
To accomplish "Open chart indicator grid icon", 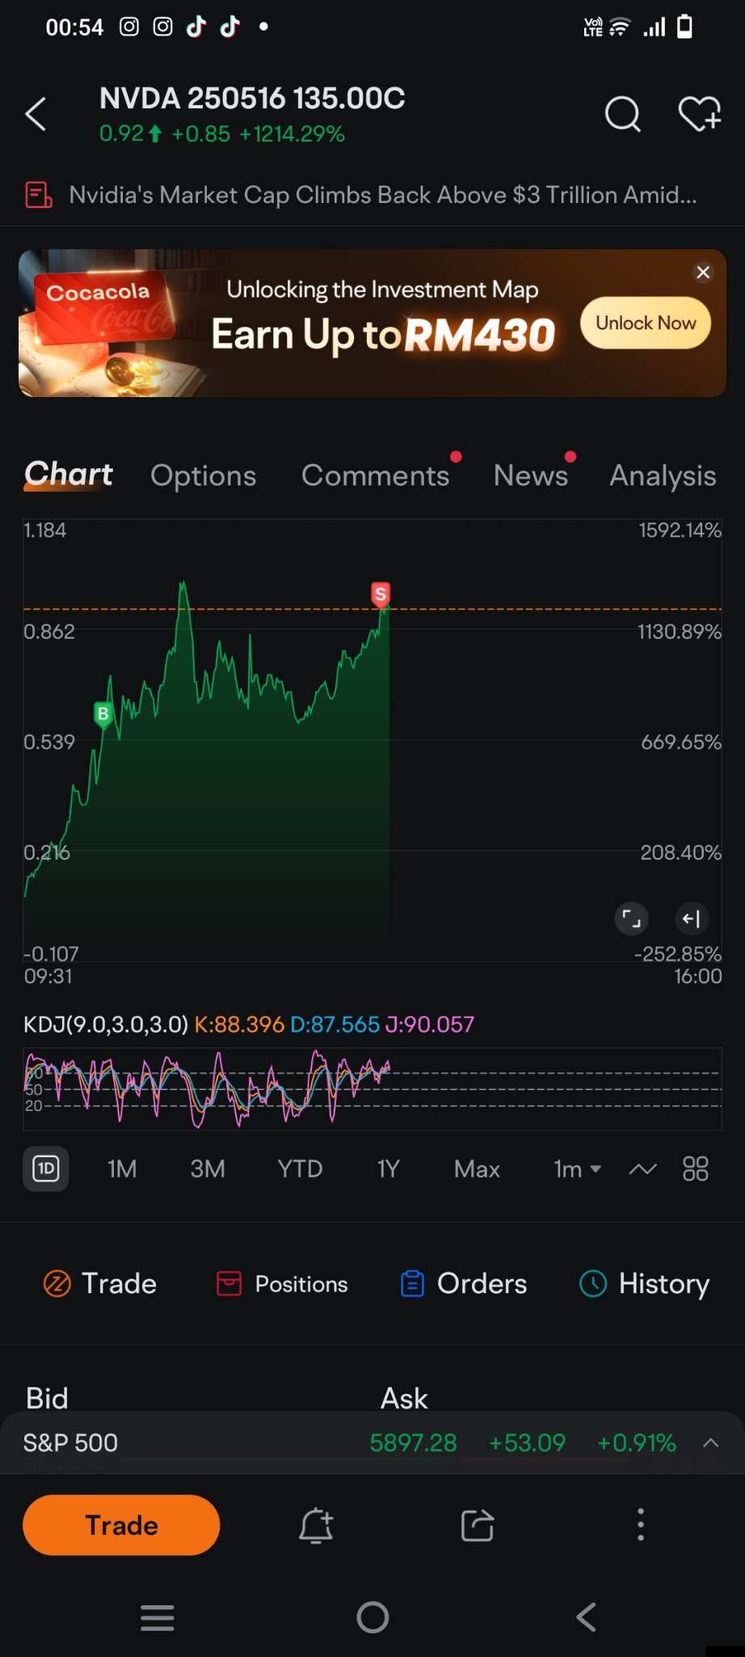I will pos(695,1169).
